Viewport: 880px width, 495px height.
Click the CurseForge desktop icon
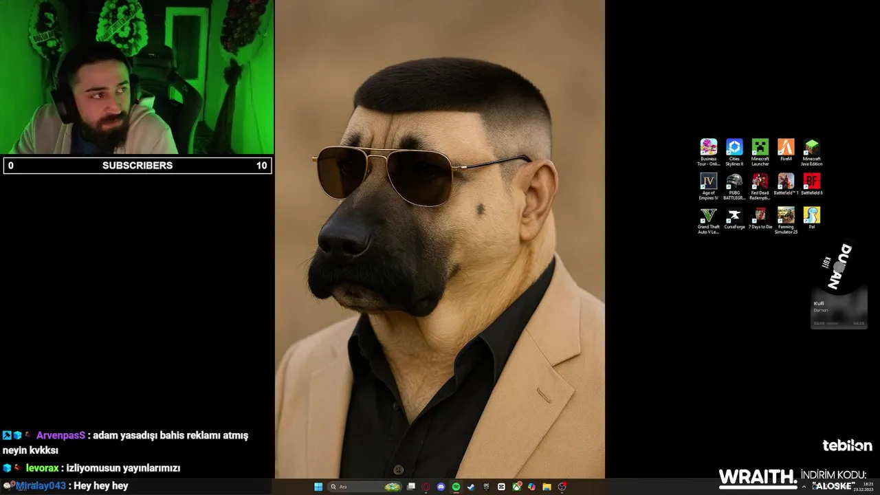pos(734,219)
